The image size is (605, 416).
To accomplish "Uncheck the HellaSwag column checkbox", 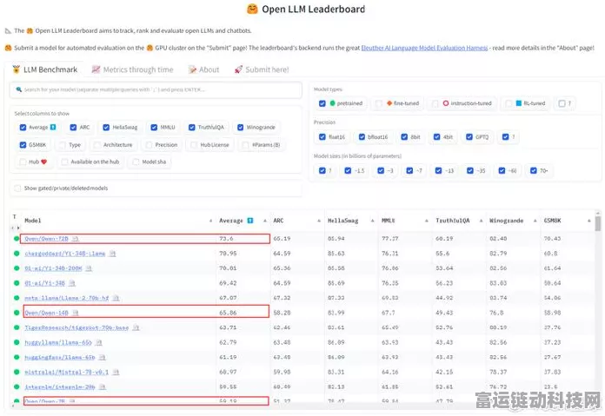I will [106, 127].
